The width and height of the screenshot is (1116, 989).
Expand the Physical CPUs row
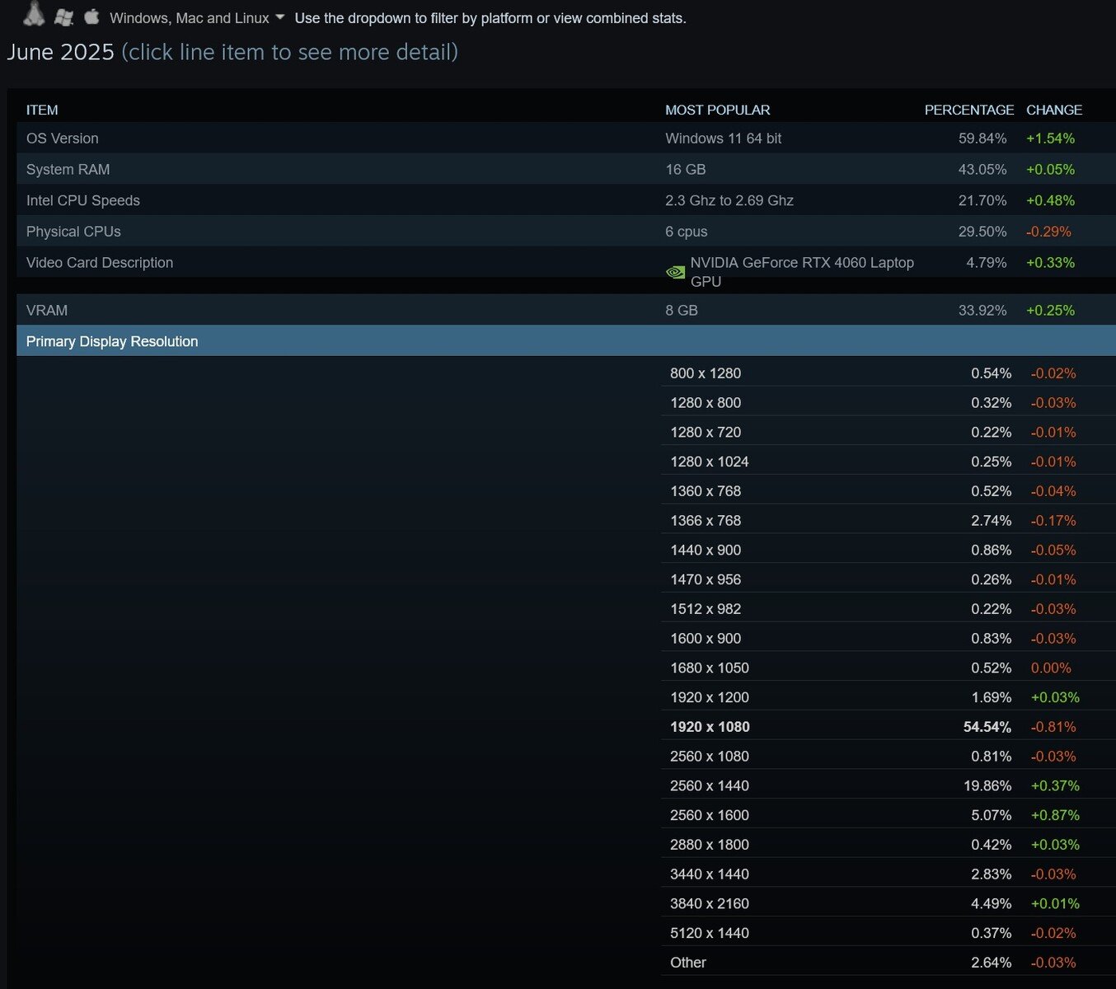click(x=566, y=232)
